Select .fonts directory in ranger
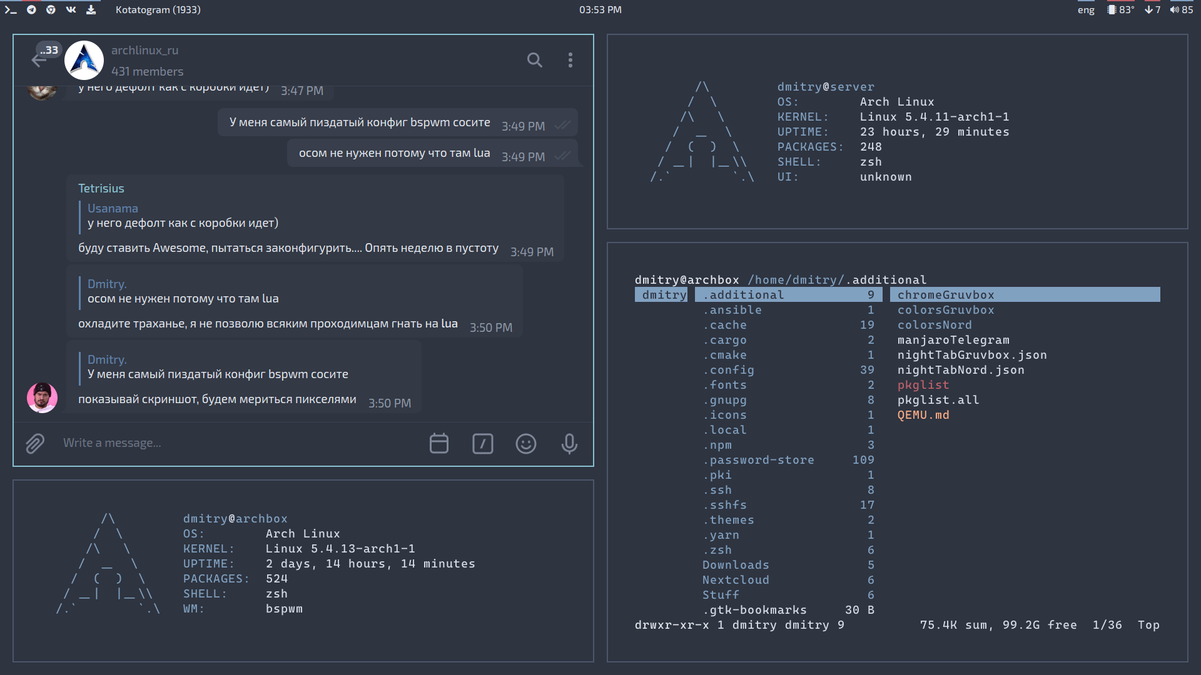Viewport: 1201px width, 675px height. pos(788,385)
